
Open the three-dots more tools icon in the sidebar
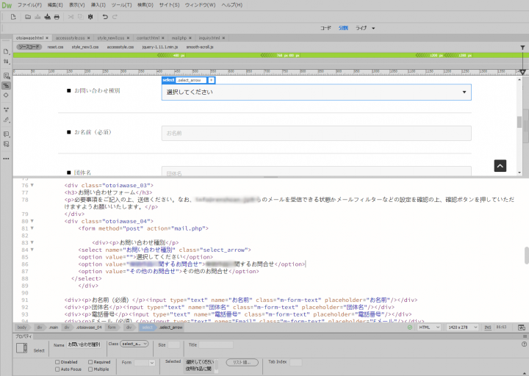[x=6, y=159]
